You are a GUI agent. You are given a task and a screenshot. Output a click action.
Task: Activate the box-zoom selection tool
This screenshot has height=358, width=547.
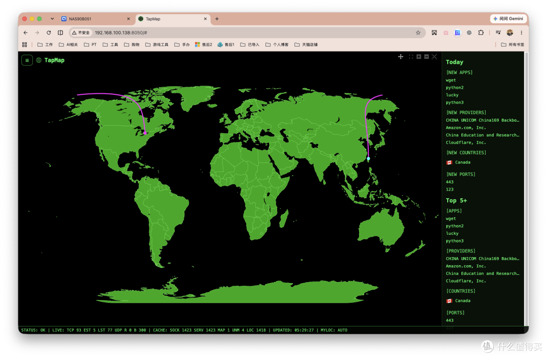pyautogui.click(x=411, y=57)
